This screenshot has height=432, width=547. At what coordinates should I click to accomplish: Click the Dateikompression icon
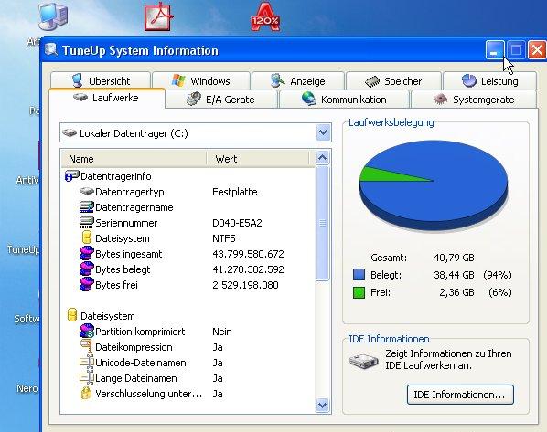pos(86,346)
